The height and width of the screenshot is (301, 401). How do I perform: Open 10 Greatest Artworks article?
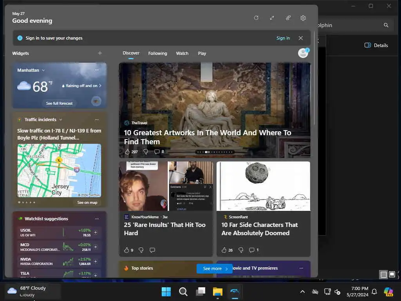click(x=208, y=137)
